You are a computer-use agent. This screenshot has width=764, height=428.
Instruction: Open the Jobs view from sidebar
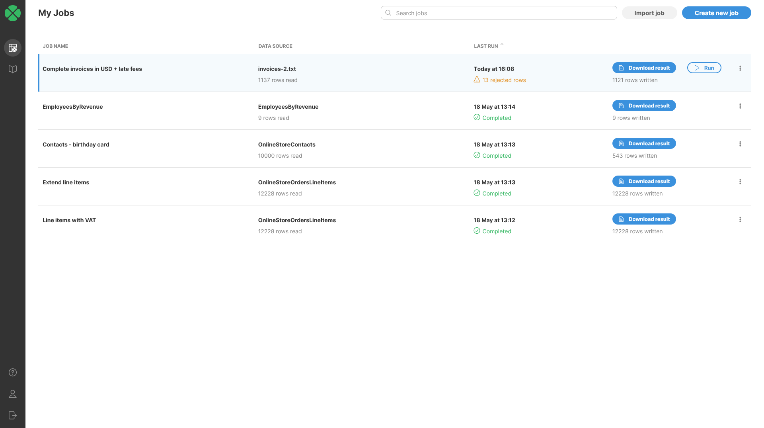tap(13, 48)
